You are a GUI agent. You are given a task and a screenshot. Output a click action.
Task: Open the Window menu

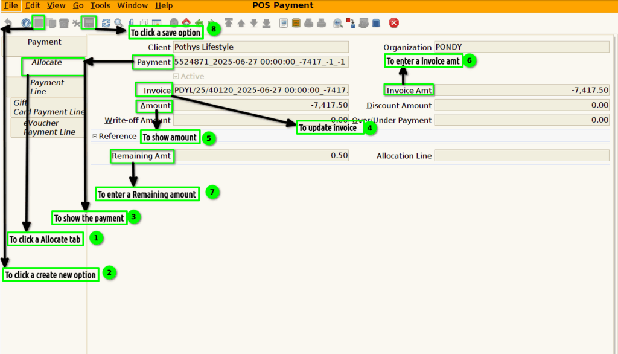tap(132, 5)
